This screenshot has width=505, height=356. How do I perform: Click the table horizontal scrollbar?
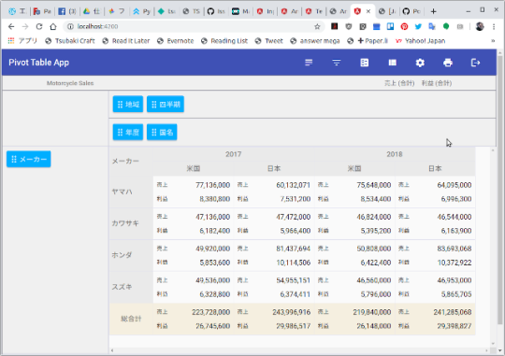(x=299, y=350)
